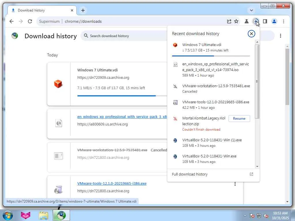This screenshot has width=295, height=221.
Task: Open the experiments flask icon
Action: pos(246,21)
